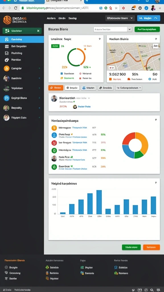This screenshot has width=164, height=292.
Task: Close the green sidebar panel with X
Action: tap(38, 31)
